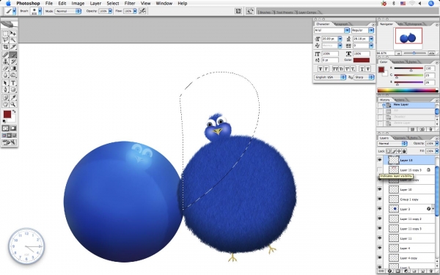Screen dimensions: 440x275
Task: Select the Zoom magnifier tool
Action: tap(13, 104)
